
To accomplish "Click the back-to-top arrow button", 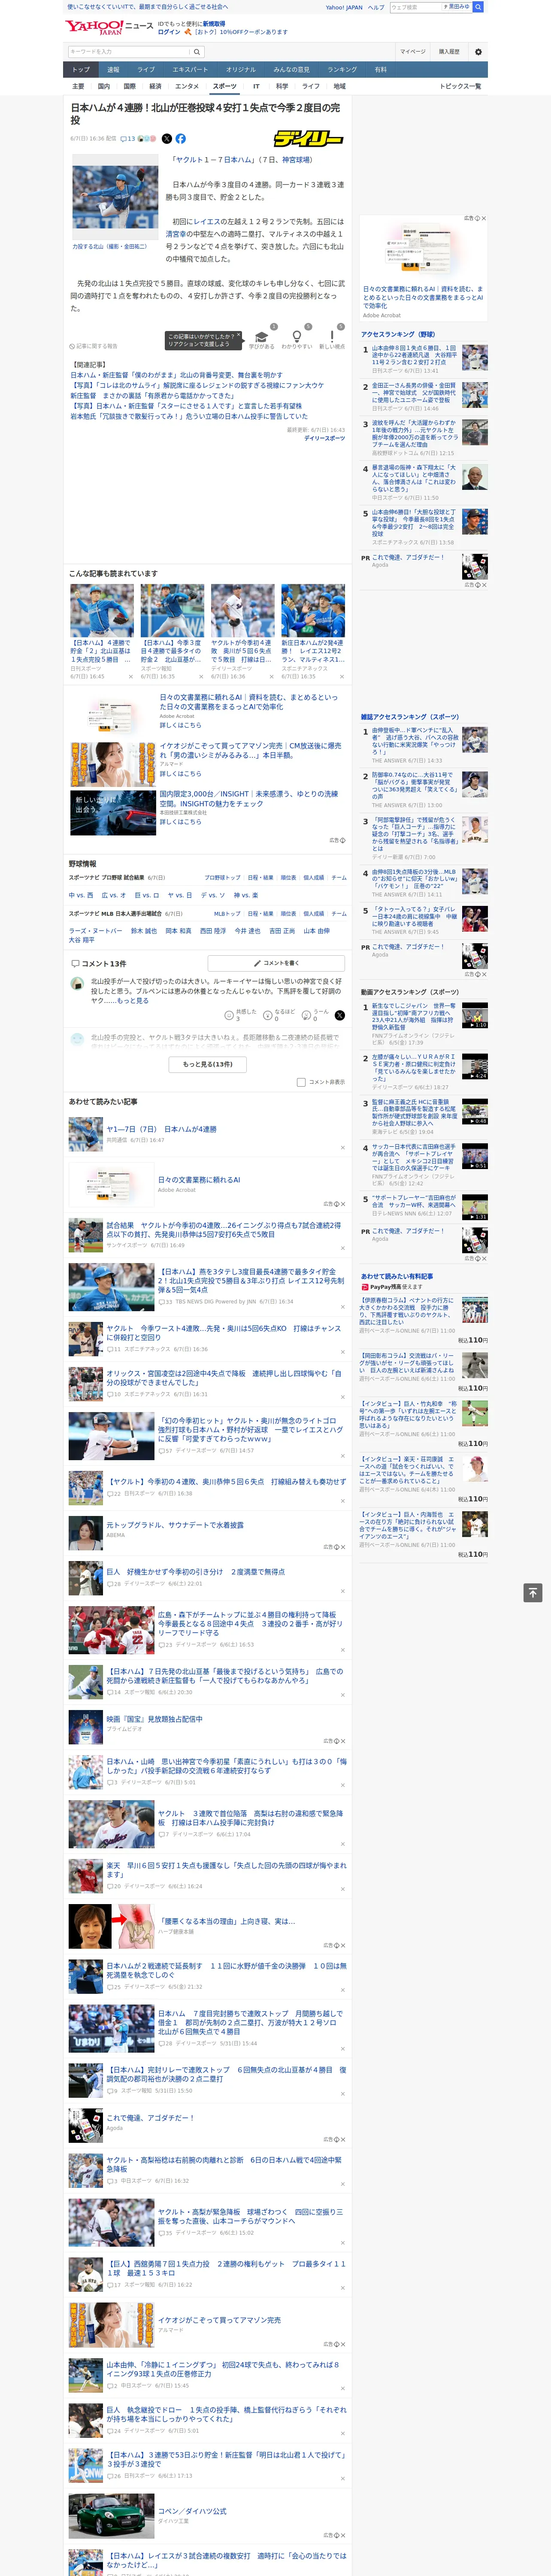I will 533,1593.
